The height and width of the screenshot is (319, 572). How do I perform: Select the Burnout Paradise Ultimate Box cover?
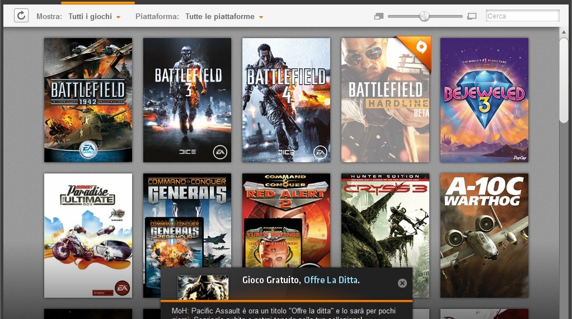point(88,236)
